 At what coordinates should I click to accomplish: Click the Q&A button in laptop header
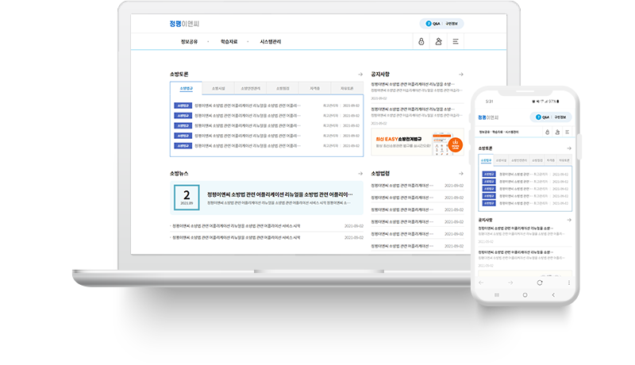click(433, 23)
